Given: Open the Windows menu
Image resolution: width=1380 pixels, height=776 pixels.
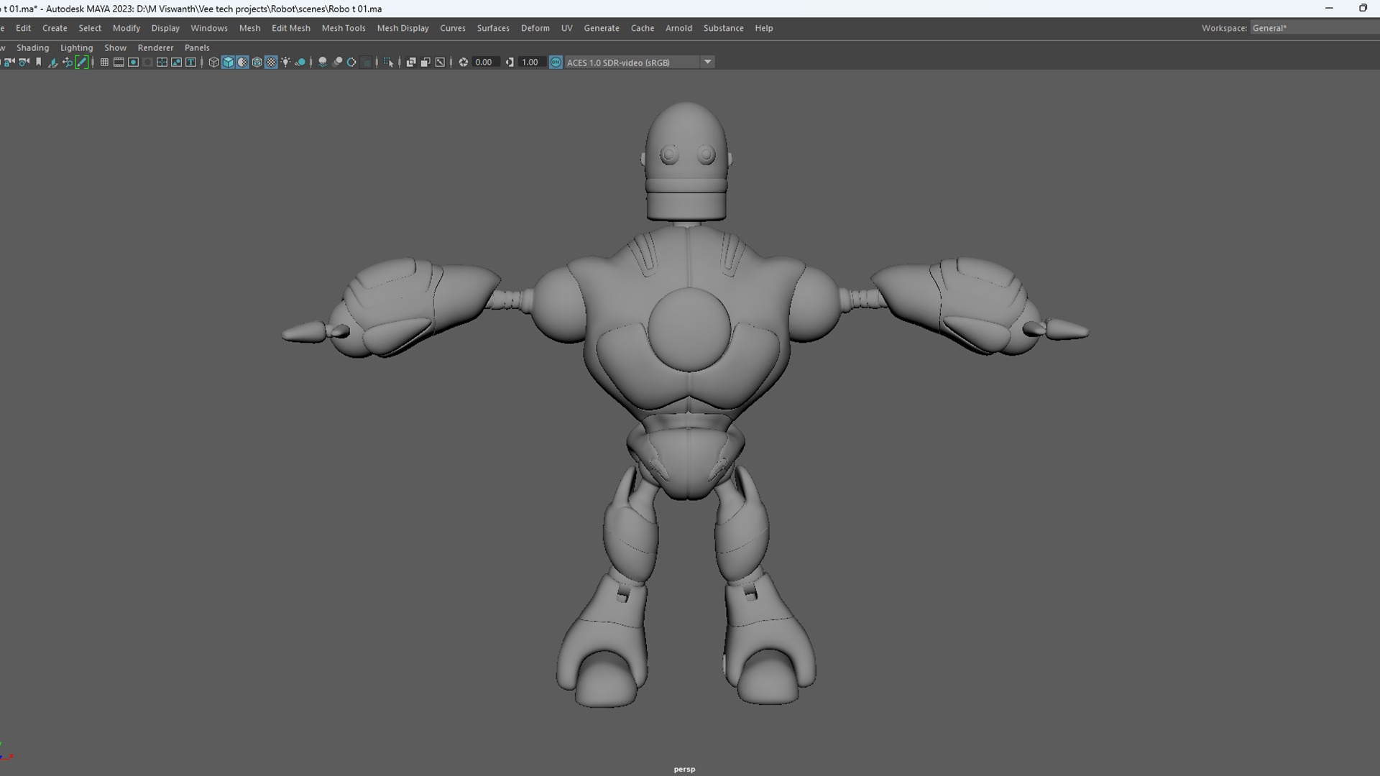Looking at the screenshot, I should (209, 28).
